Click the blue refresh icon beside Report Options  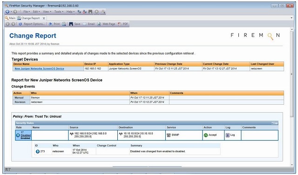[20, 24]
